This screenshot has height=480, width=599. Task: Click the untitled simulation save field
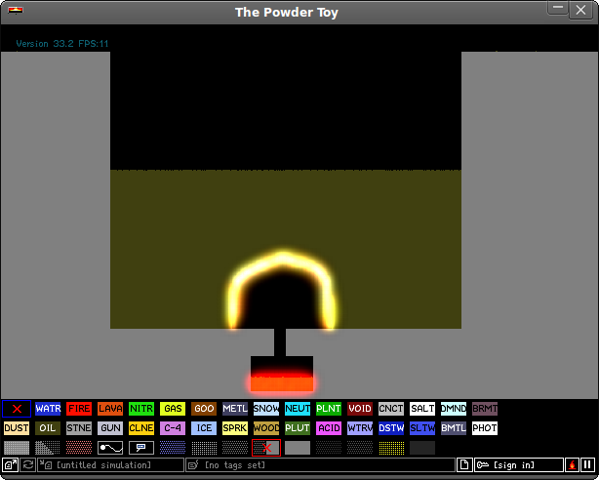pos(111,465)
